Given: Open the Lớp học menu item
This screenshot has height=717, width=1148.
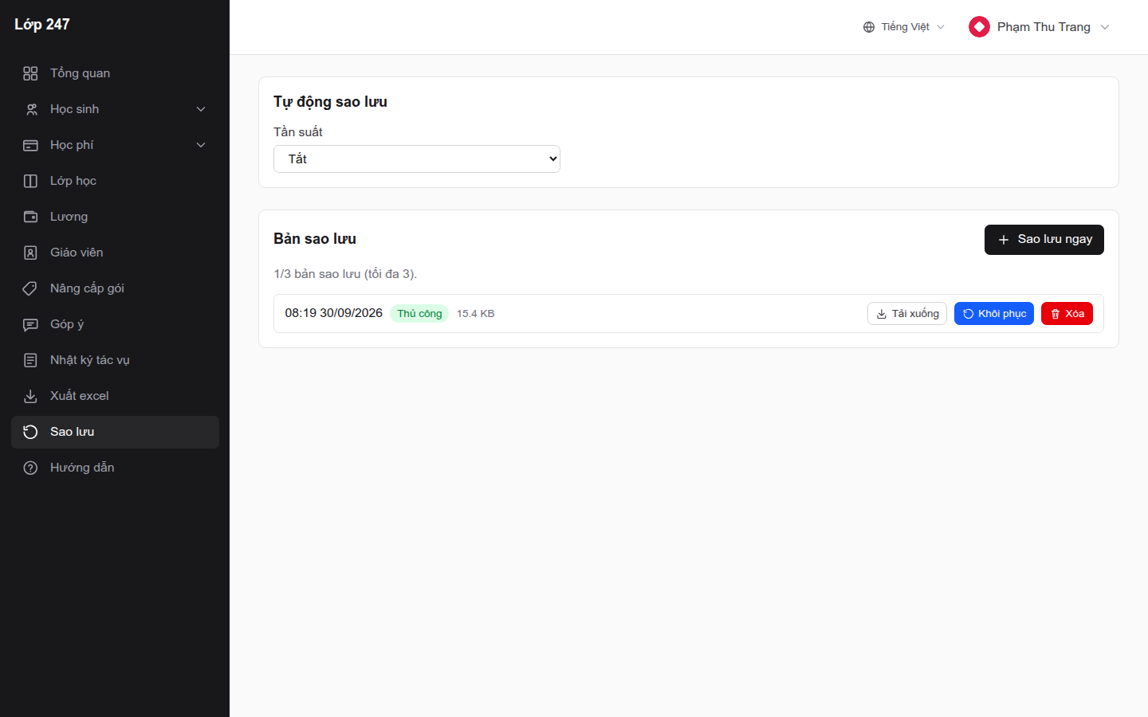Looking at the screenshot, I should pyautogui.click(x=115, y=181).
